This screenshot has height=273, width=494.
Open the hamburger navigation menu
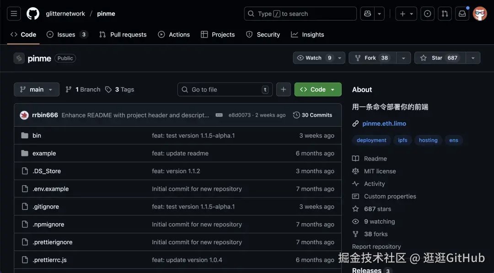click(14, 14)
